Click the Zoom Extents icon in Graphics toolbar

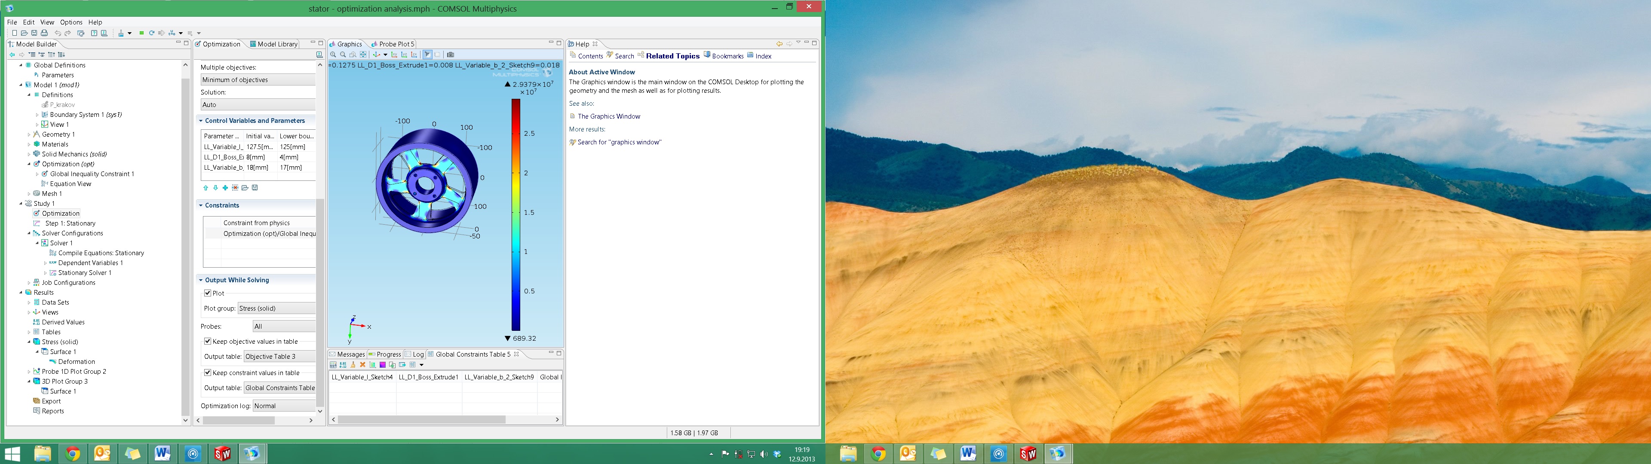point(363,55)
